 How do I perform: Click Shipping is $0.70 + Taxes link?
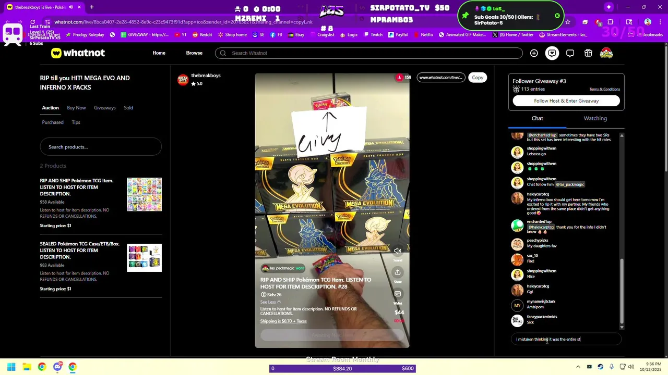coord(283,321)
